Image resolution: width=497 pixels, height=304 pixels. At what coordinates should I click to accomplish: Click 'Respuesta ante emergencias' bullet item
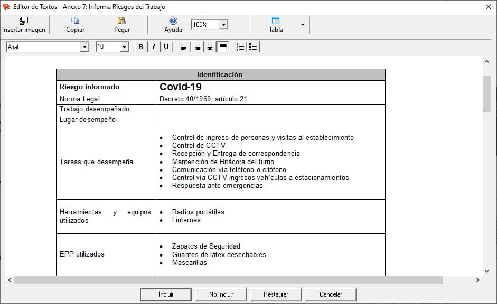point(218,186)
